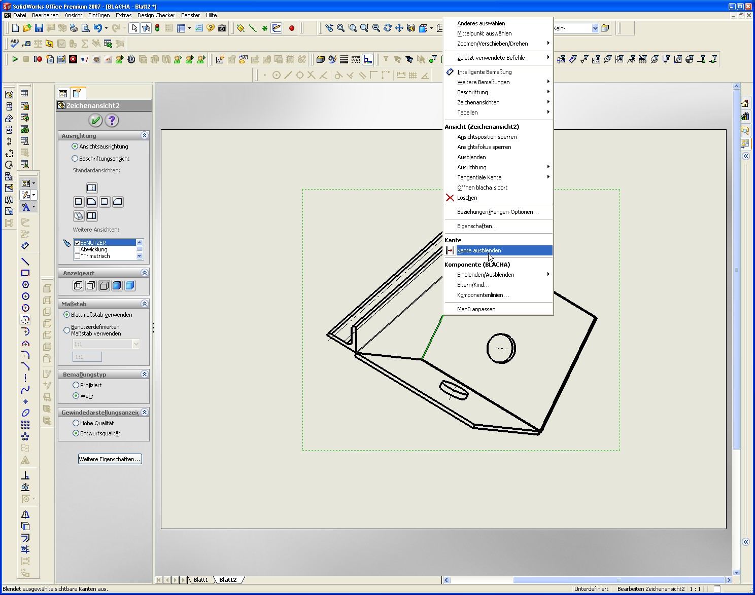755x595 pixels.
Task: Click the Rebuild traffic light icon
Action: (157, 28)
